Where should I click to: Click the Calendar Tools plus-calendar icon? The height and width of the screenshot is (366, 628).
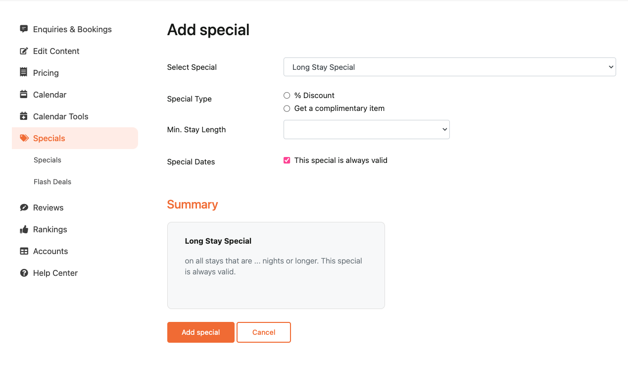pos(24,116)
